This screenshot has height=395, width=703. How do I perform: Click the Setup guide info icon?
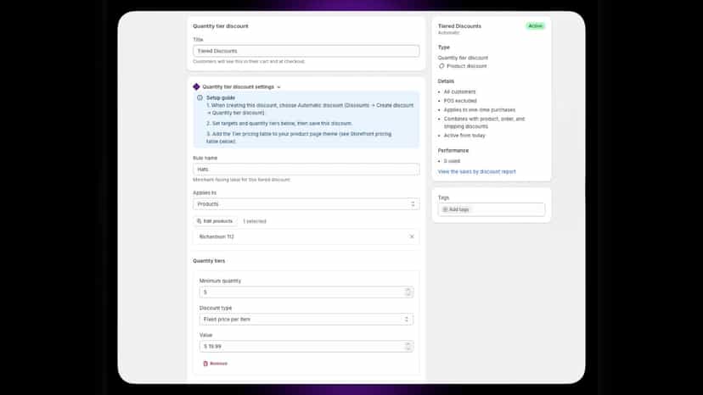pos(200,97)
